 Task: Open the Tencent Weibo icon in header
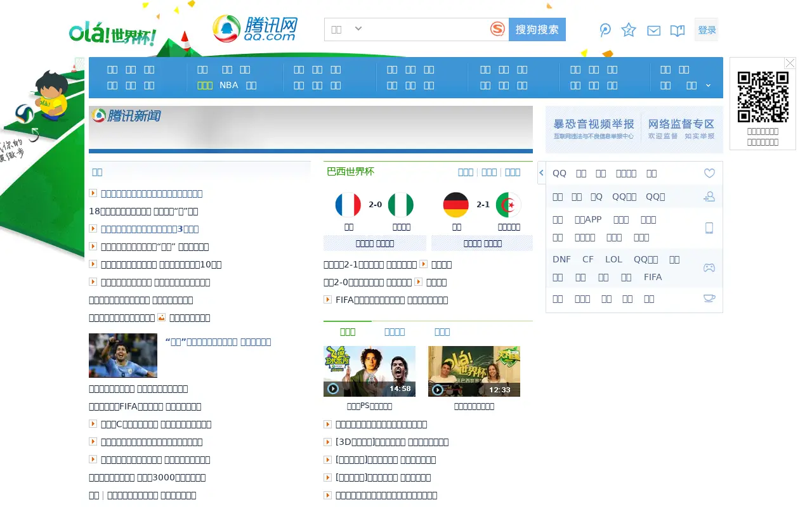(605, 30)
